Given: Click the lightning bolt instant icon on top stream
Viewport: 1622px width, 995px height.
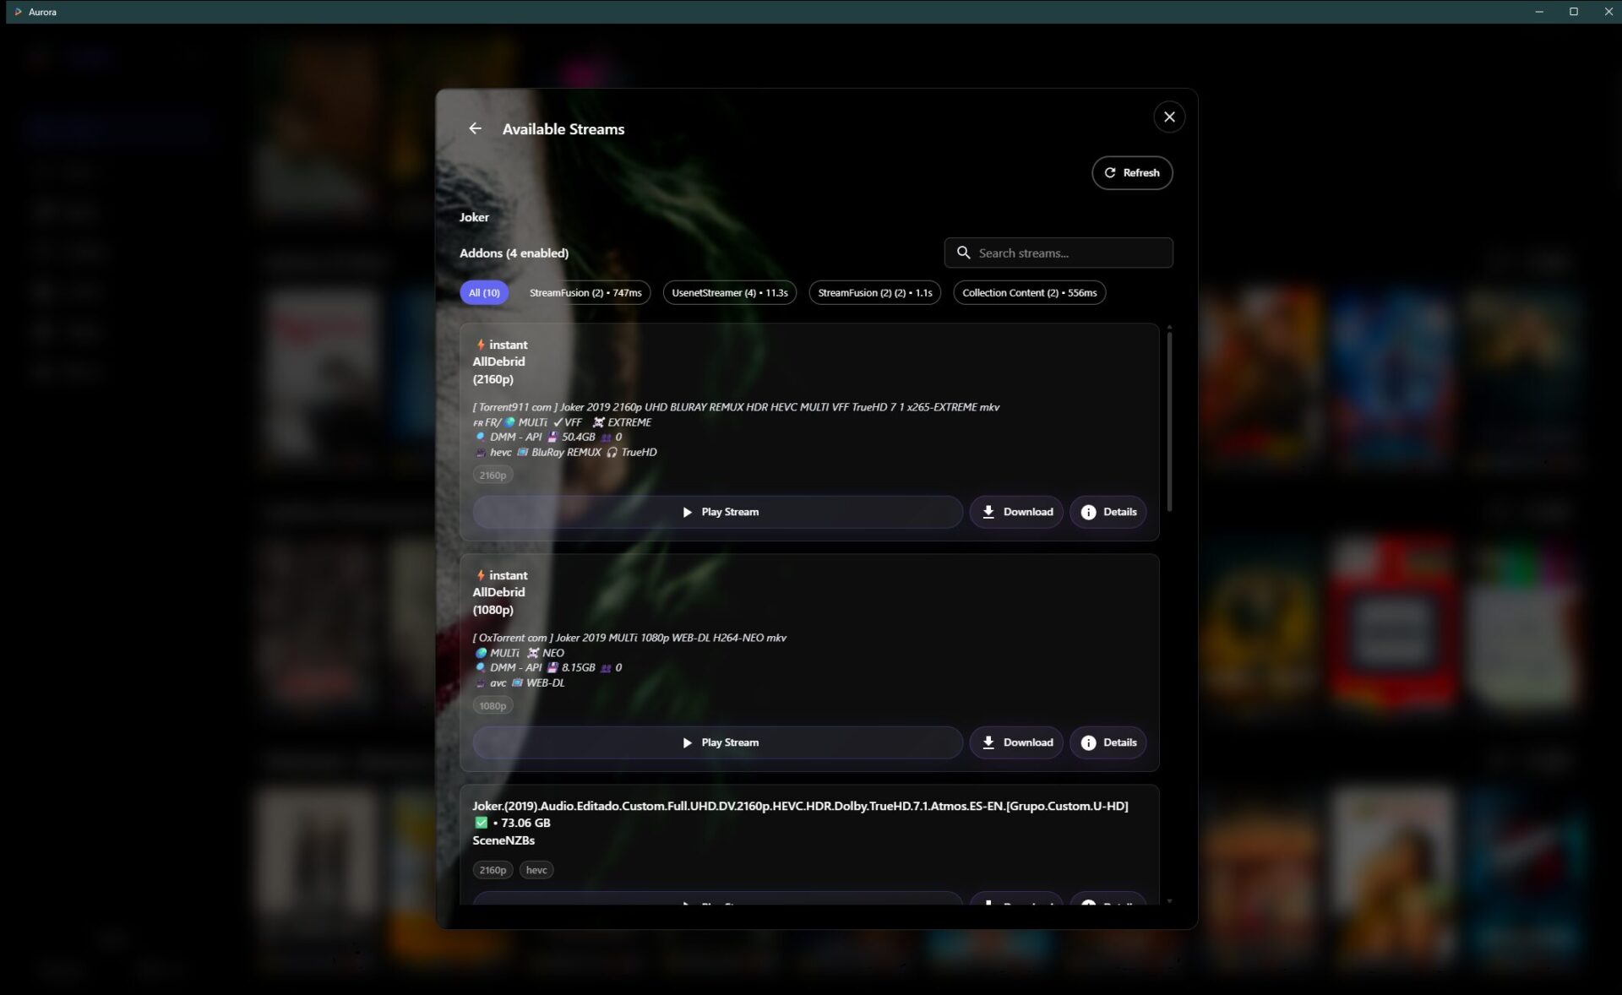Looking at the screenshot, I should click(x=480, y=345).
